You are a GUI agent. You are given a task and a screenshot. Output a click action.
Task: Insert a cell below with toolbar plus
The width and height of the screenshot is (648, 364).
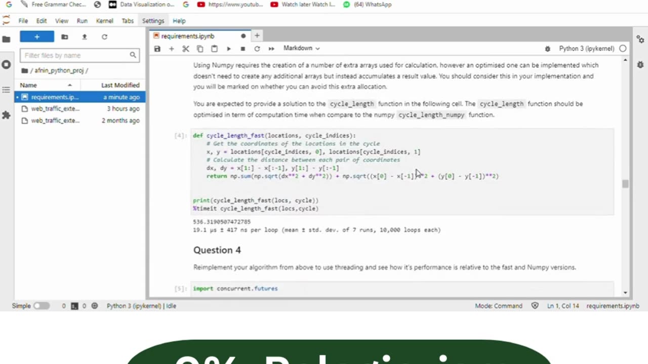pyautogui.click(x=172, y=49)
